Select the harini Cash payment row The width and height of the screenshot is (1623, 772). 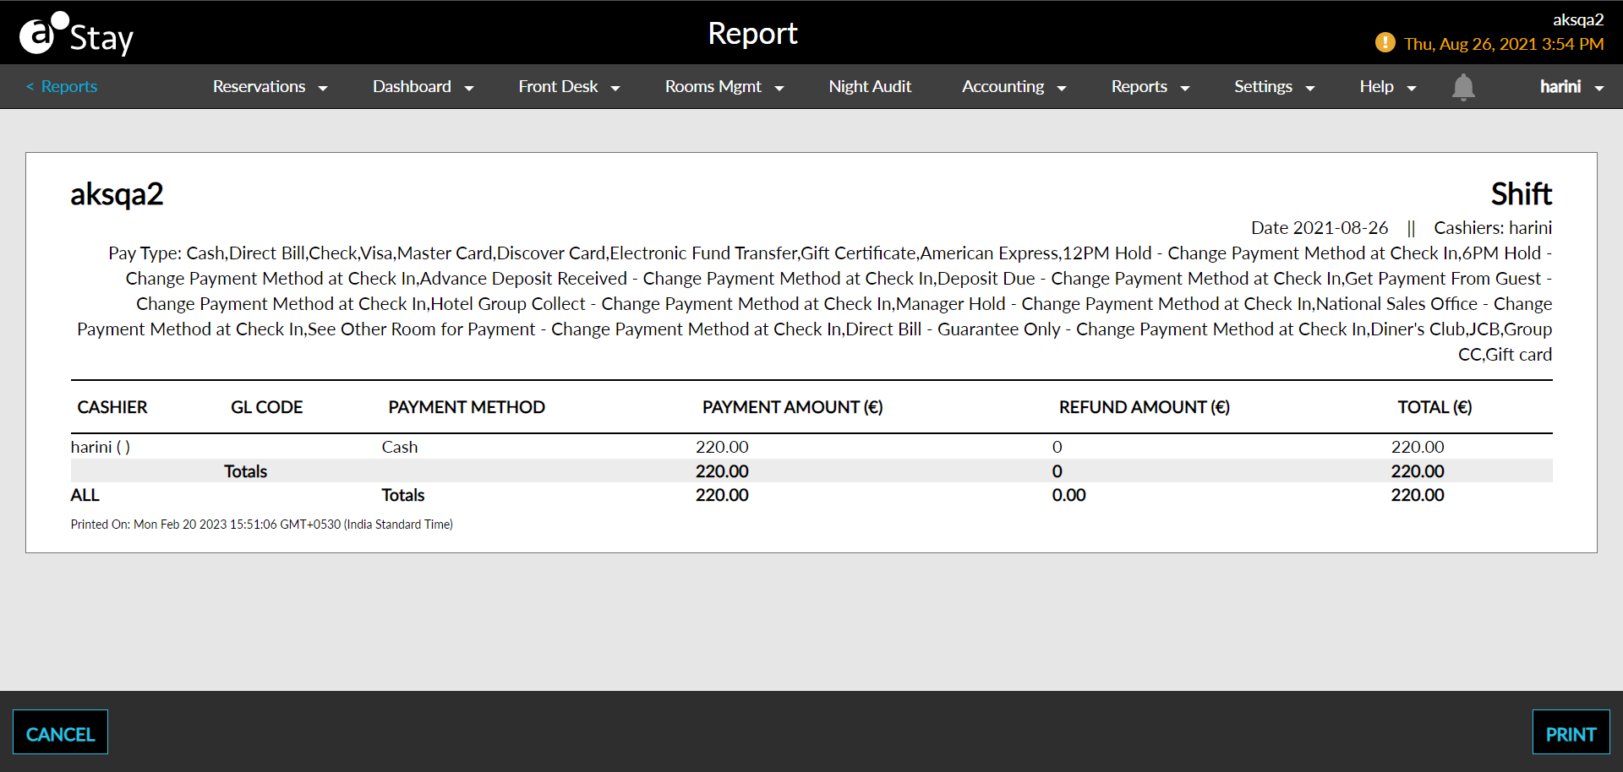(x=399, y=447)
